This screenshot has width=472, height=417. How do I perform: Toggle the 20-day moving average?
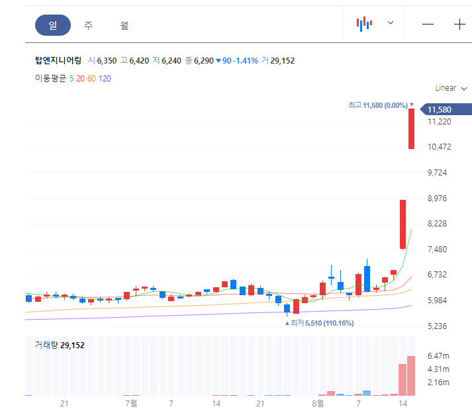(x=80, y=79)
